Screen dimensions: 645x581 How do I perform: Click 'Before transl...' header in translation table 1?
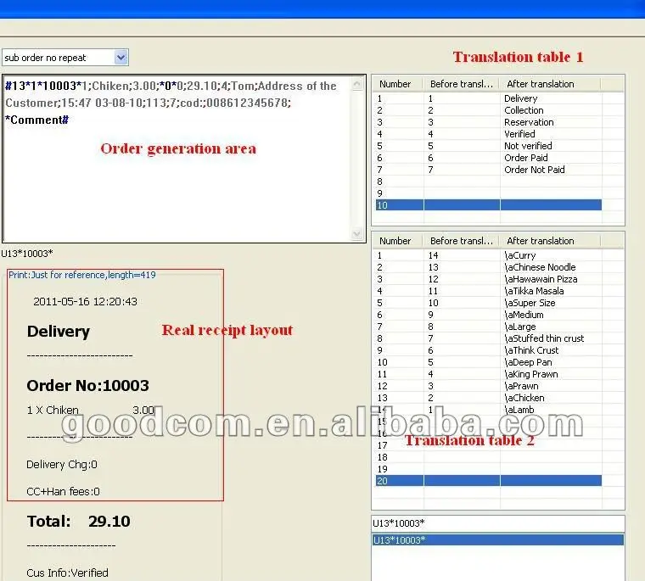click(461, 84)
